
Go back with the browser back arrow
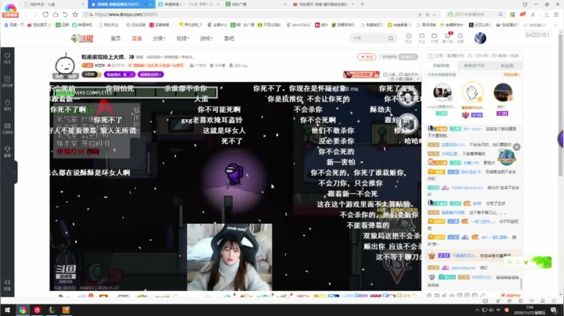[x=26, y=14]
